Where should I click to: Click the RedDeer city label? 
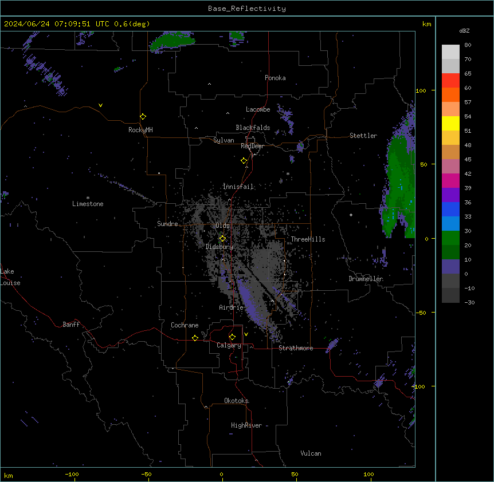(x=252, y=146)
